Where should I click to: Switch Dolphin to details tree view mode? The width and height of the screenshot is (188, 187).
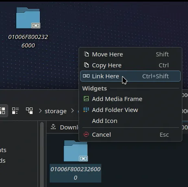tap(29, 111)
